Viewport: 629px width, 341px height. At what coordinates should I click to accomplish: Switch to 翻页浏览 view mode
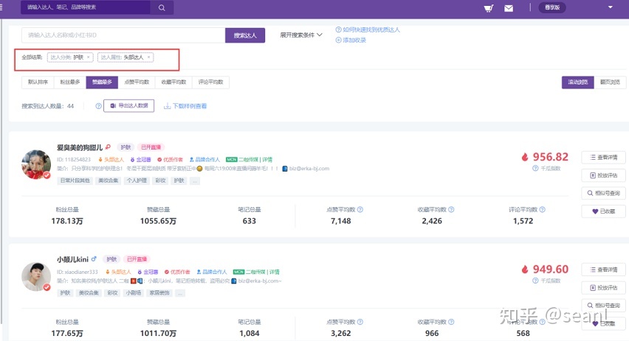610,82
